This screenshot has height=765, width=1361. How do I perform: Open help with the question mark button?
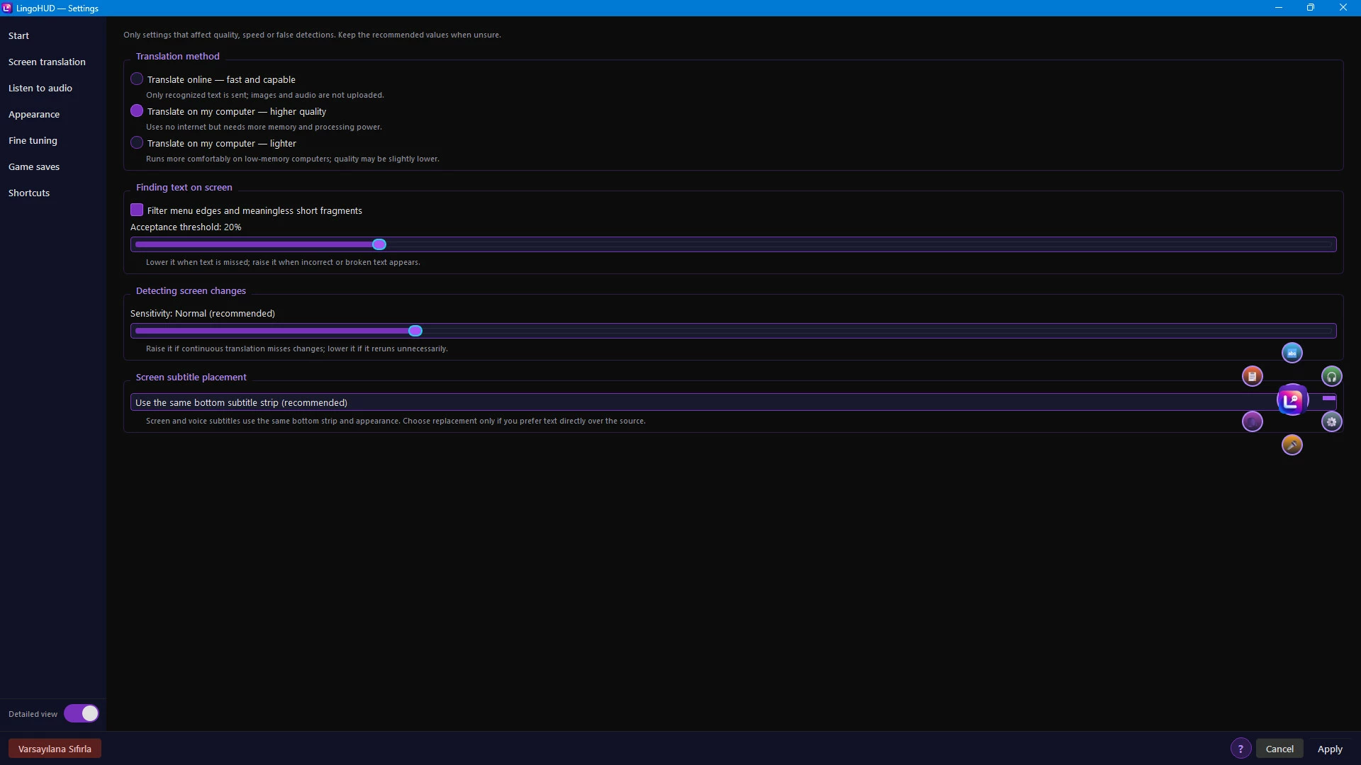pos(1240,749)
